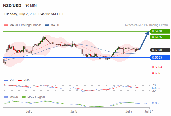Viewport: 171px width, 116px height.
Task: Click the Research © 2026 Trading Central credit
Action: (147, 25)
